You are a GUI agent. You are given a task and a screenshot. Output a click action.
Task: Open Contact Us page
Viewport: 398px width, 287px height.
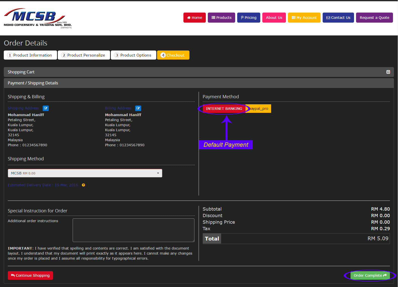click(338, 18)
